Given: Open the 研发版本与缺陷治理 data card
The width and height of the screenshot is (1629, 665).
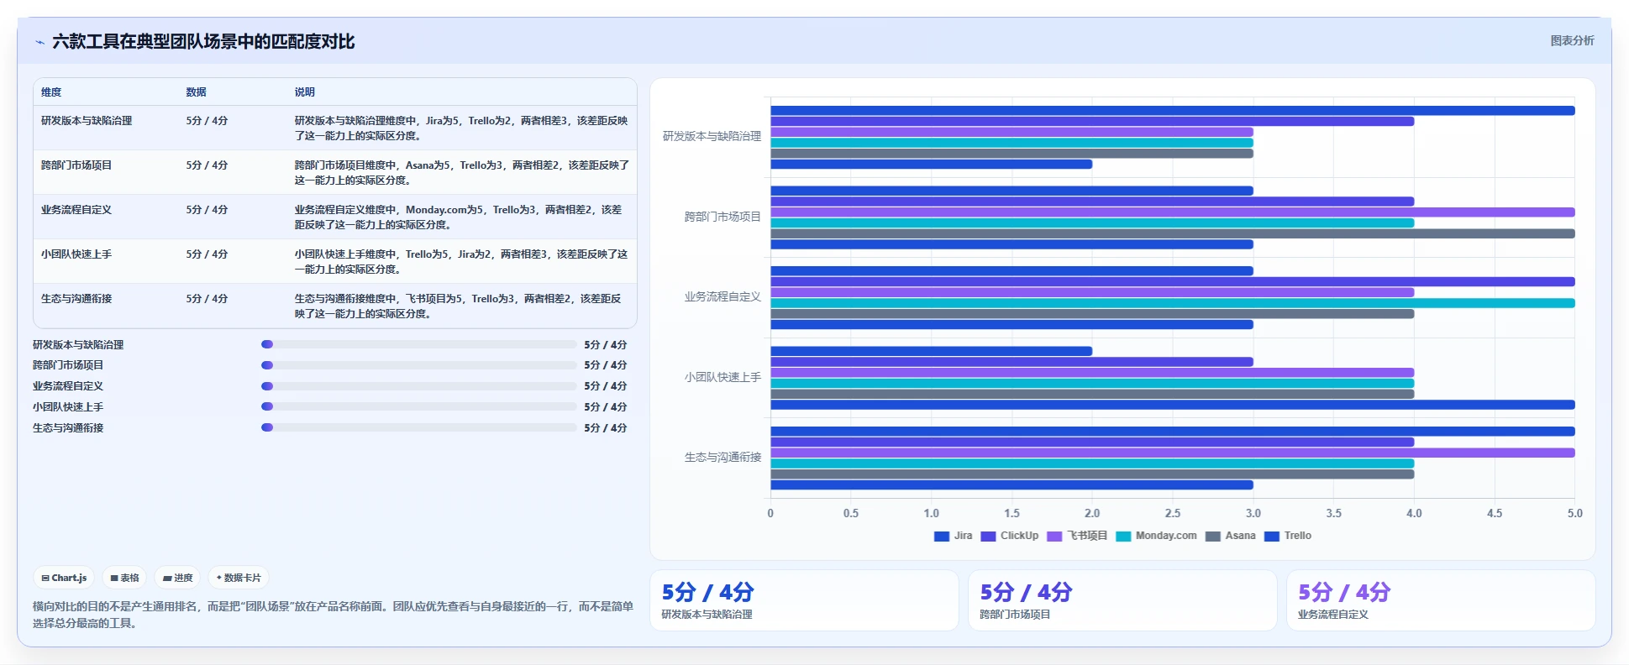Looking at the screenshot, I should pyautogui.click(x=804, y=600).
